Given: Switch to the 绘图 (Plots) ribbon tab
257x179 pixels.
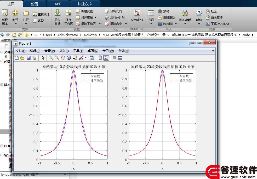Looking at the screenshot, I should coord(35,4).
